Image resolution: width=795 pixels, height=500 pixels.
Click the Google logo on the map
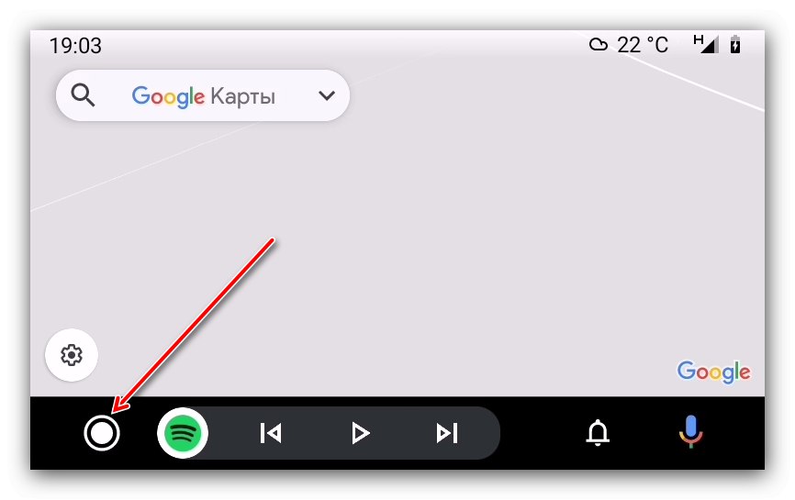tap(714, 372)
